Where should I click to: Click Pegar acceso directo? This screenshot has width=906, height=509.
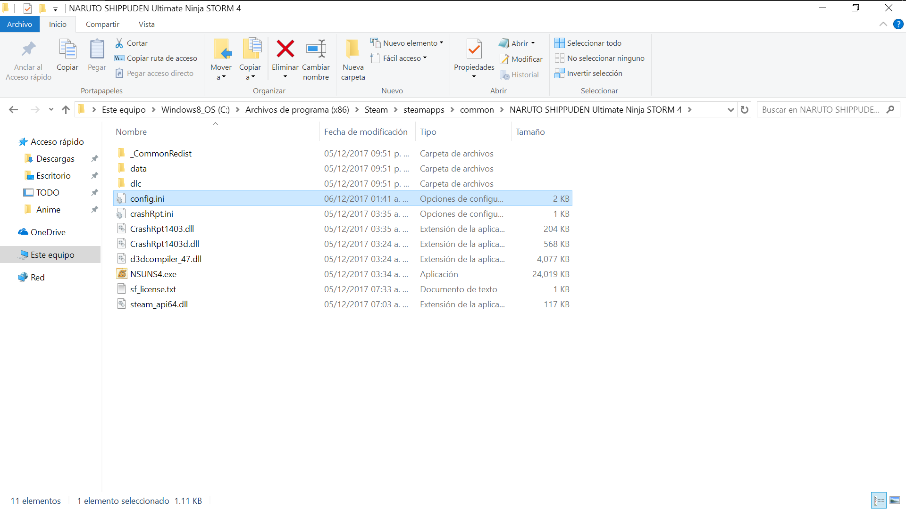pyautogui.click(x=154, y=73)
